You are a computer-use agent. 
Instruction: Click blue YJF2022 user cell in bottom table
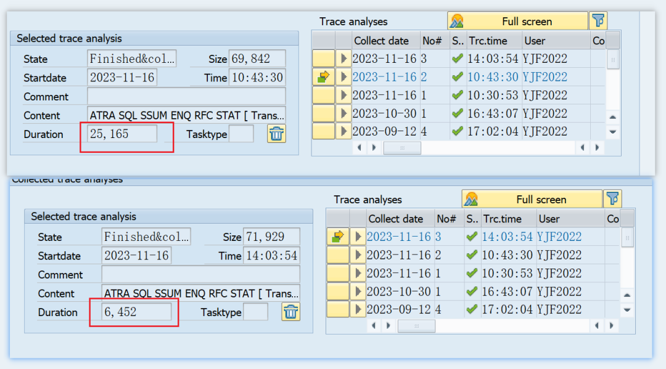[559, 237]
